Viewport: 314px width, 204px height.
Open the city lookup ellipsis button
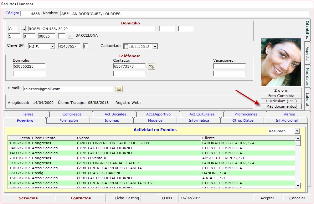pyautogui.click(x=70, y=36)
